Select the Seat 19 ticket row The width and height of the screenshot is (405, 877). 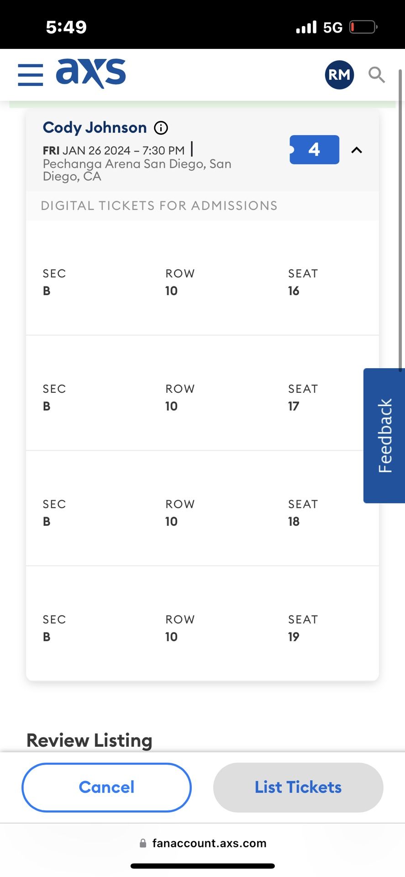[x=202, y=628]
